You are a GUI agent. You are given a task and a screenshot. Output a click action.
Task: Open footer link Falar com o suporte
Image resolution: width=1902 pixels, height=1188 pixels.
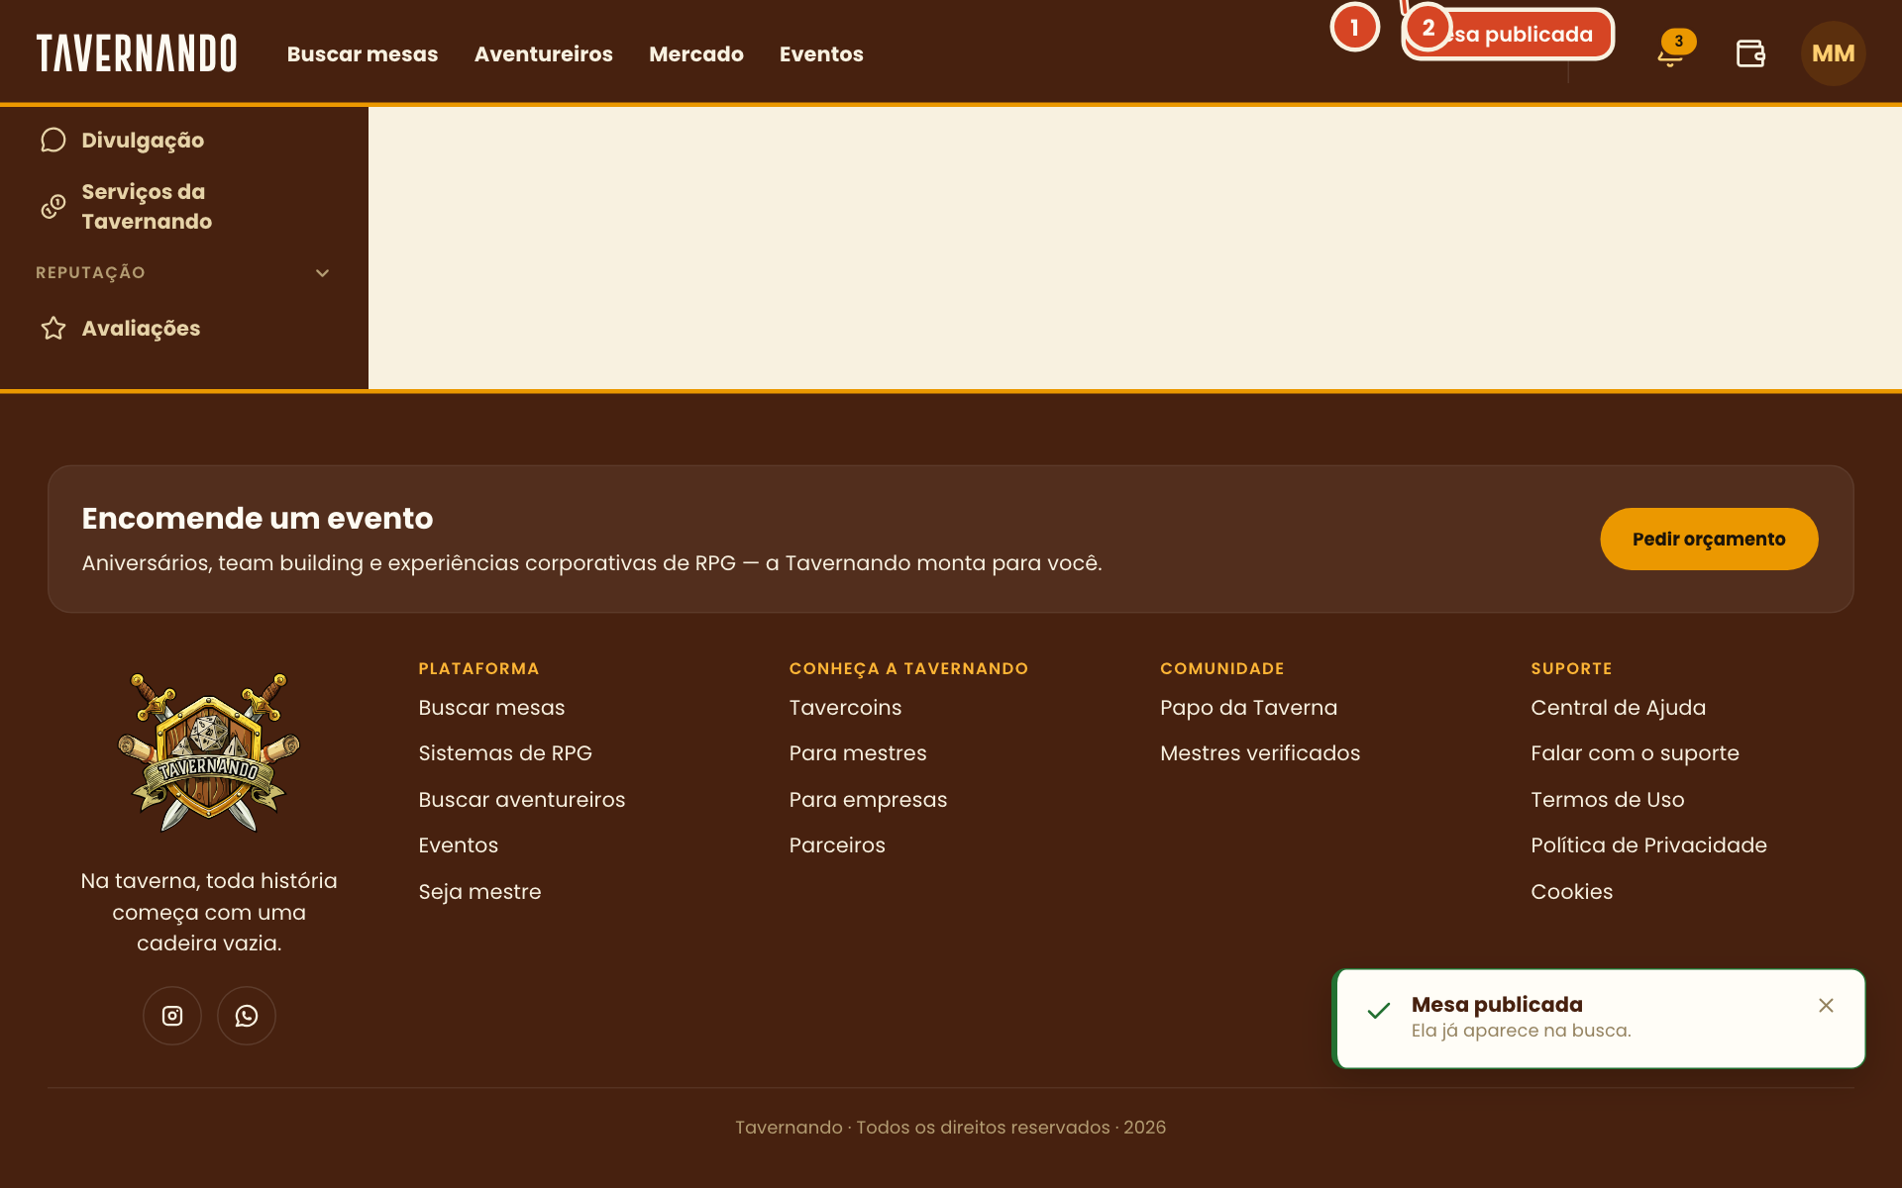point(1635,753)
